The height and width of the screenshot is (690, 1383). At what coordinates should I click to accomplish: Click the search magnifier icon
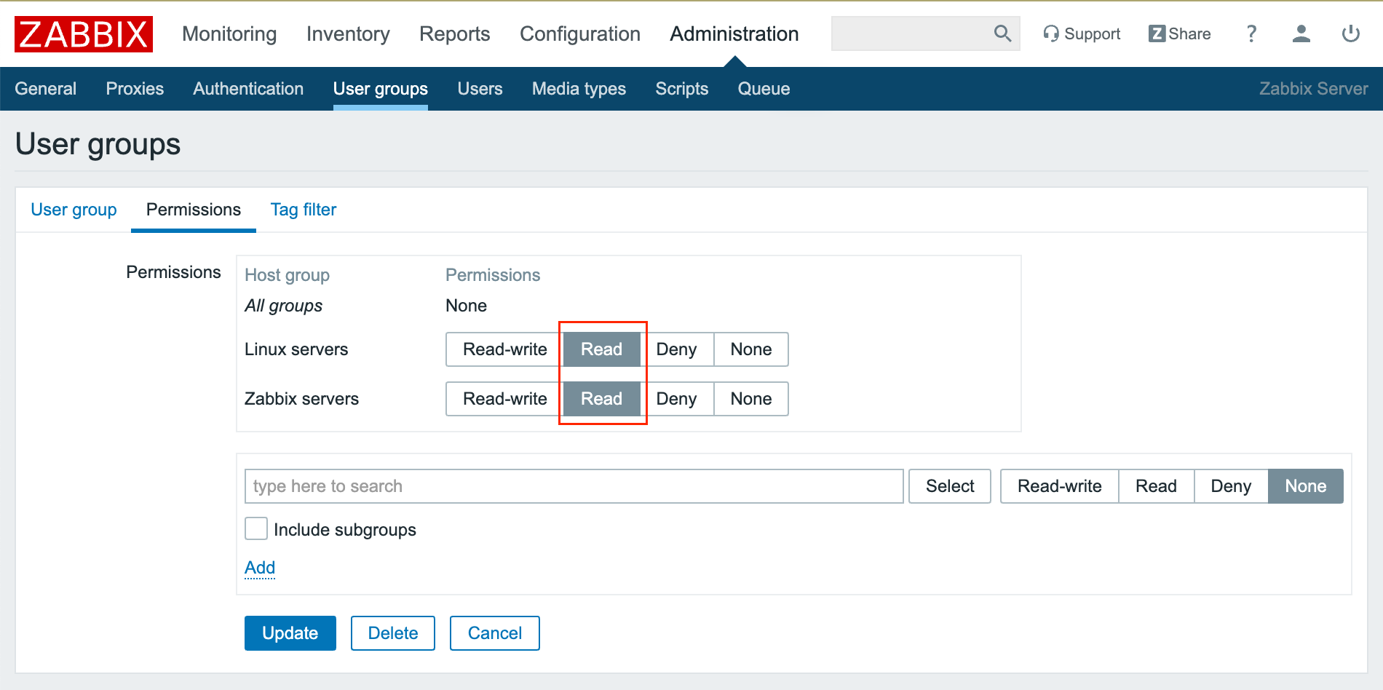pyautogui.click(x=1002, y=33)
